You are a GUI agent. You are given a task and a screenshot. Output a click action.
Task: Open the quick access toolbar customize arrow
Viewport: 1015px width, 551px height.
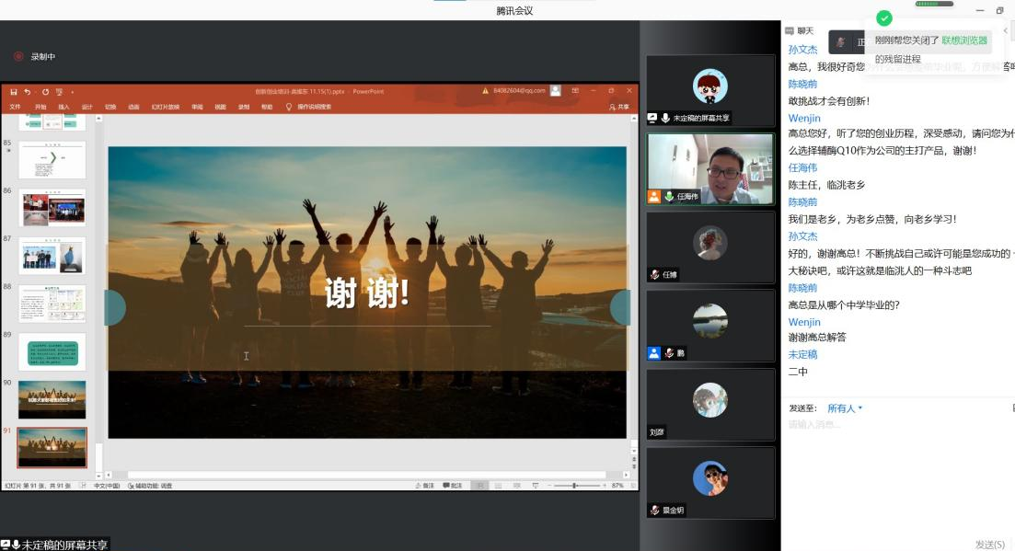[73, 92]
